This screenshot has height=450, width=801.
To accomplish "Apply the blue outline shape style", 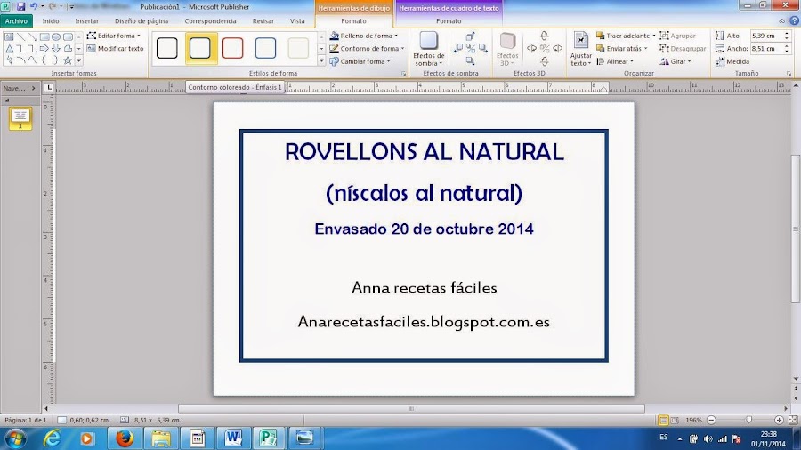I will (x=265, y=48).
